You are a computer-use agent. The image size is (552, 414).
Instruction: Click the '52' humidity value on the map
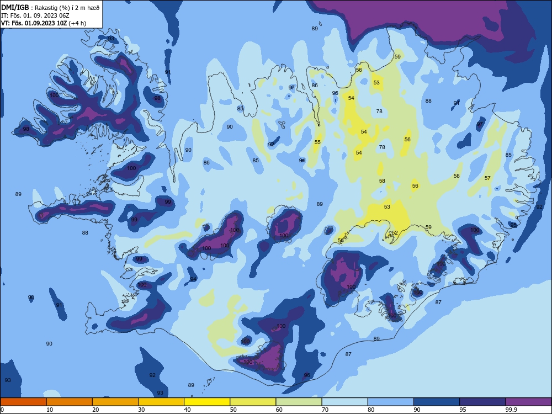(x=395, y=233)
